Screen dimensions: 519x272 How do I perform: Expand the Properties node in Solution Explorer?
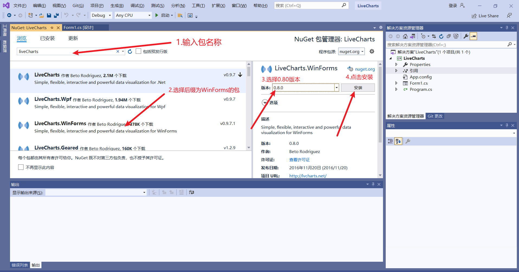(x=396, y=64)
